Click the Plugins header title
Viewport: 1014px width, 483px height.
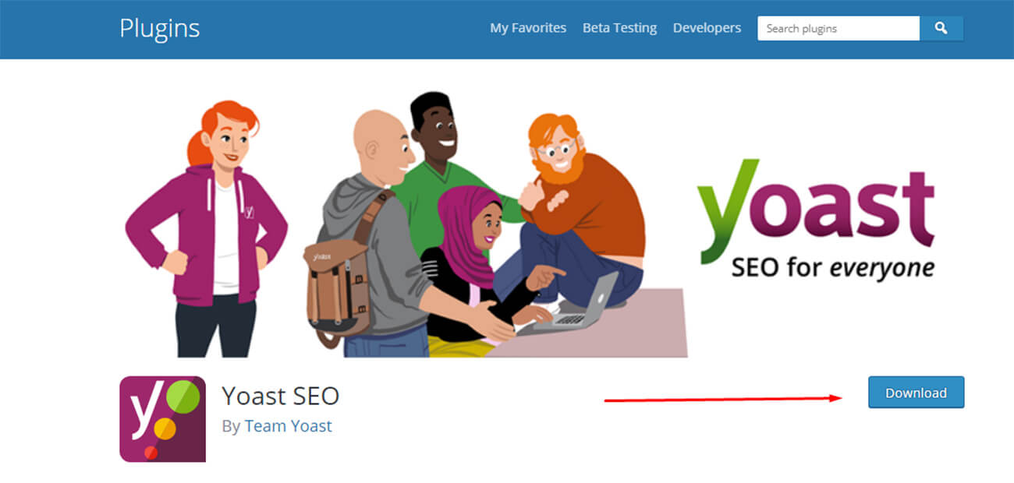pos(160,28)
